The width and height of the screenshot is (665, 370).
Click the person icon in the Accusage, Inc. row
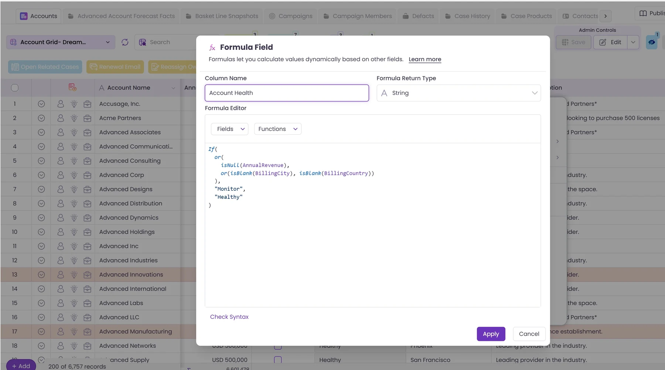(x=61, y=104)
